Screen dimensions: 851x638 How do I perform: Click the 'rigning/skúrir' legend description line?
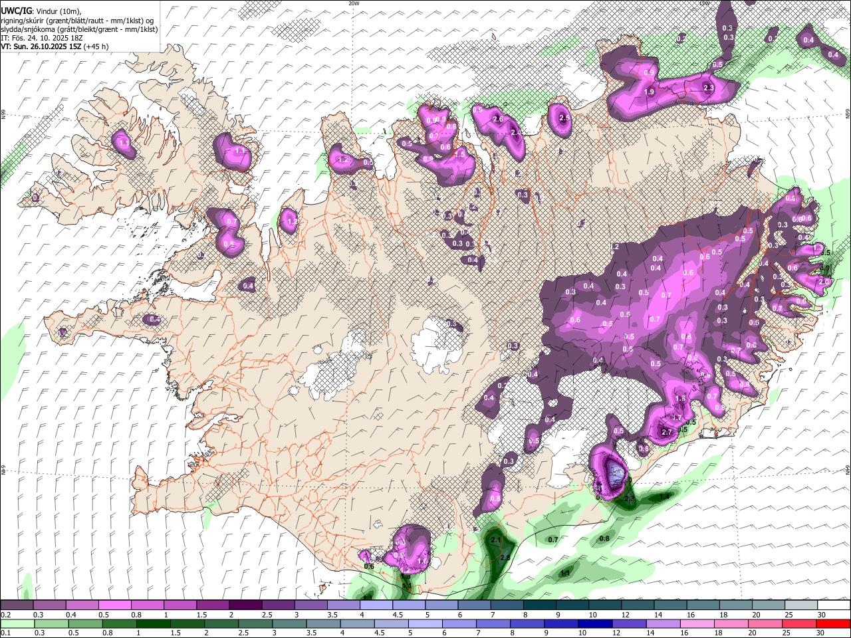[x=78, y=20]
